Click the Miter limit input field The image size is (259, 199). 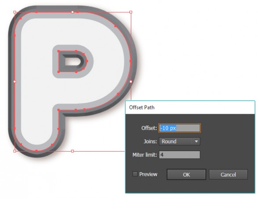point(180,155)
